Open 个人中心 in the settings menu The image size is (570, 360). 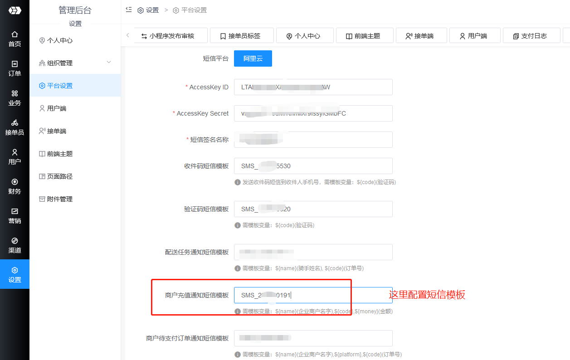click(75, 40)
